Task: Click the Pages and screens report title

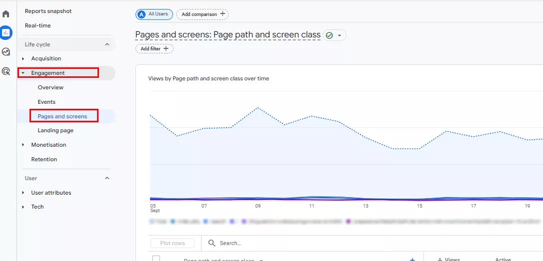Action: (x=228, y=35)
